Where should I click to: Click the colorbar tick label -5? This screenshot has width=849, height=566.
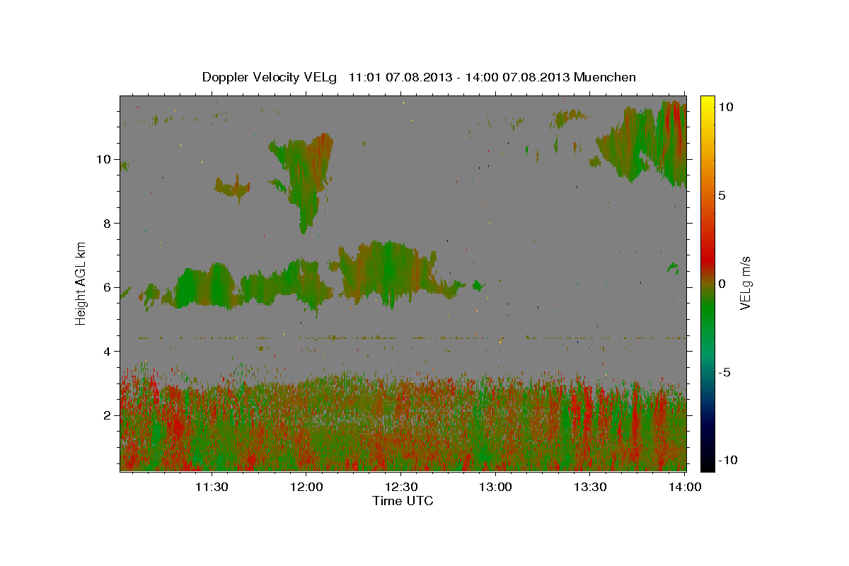pos(723,372)
